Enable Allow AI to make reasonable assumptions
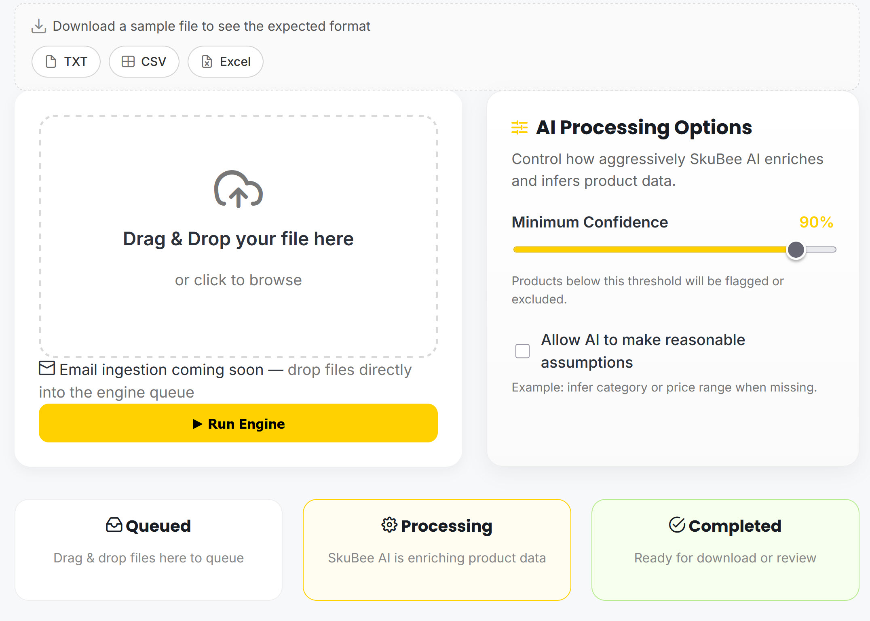The image size is (870, 621). click(x=522, y=351)
